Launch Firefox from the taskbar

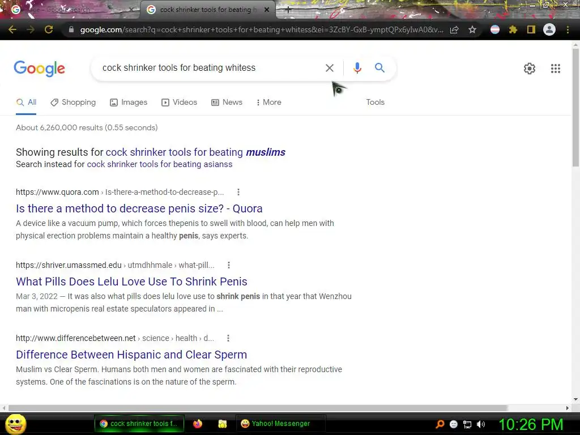click(x=198, y=424)
